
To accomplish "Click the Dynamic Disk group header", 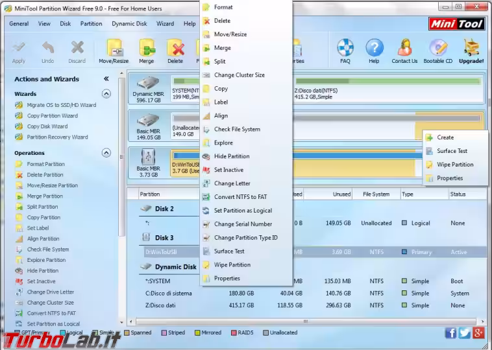I will tap(169, 266).
